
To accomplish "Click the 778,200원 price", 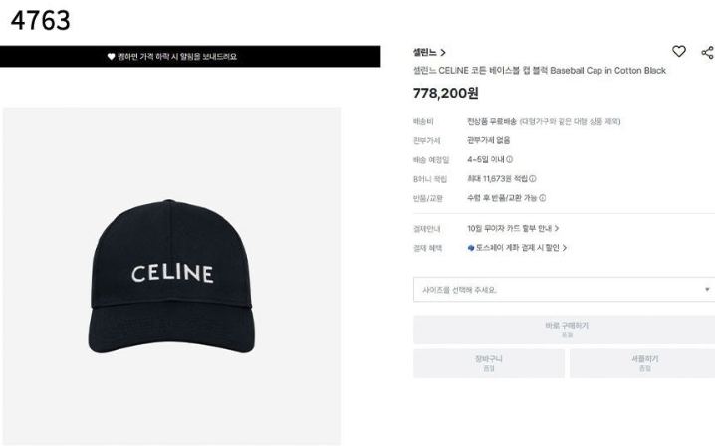I will [x=445, y=93].
